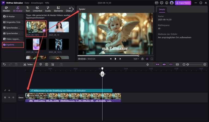The width and height of the screenshot is (209, 122).
Task: Click the greyed export-frame toolbar icon
Action: pos(61,64)
